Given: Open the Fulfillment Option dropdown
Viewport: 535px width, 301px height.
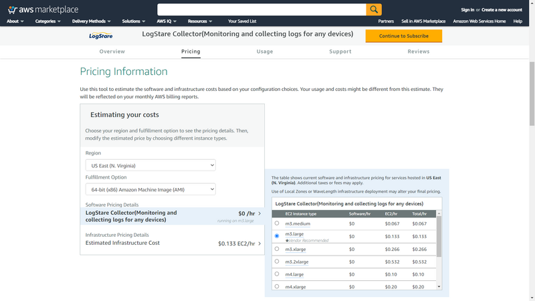Looking at the screenshot, I should (x=150, y=189).
